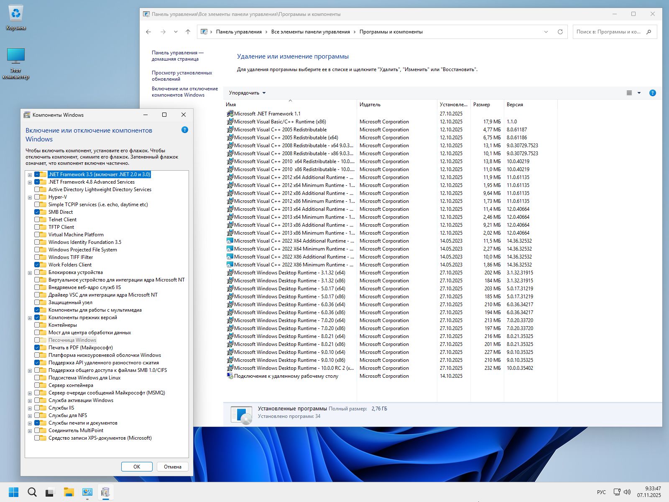Screen dimensions: 669x502
Task: Click help icon in Windows Components dialog
Action: tap(185, 130)
